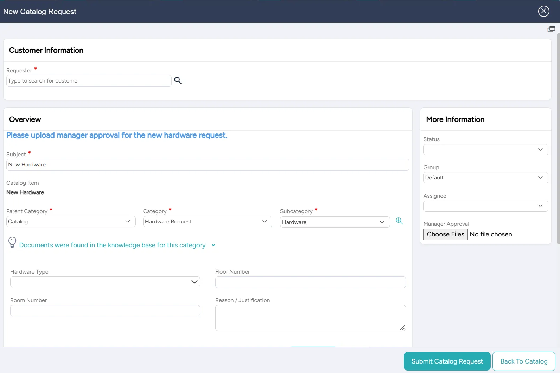This screenshot has width=560, height=373.
Task: Click the Reason text area resize handle
Action: coord(402,328)
